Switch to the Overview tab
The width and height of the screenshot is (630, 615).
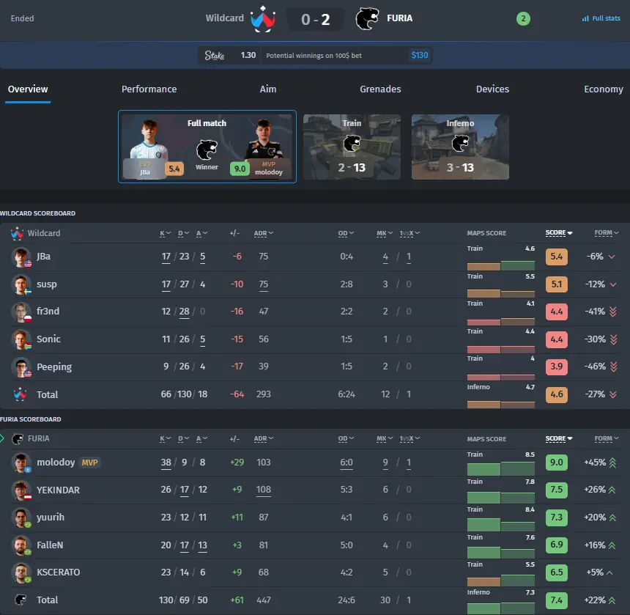28,89
